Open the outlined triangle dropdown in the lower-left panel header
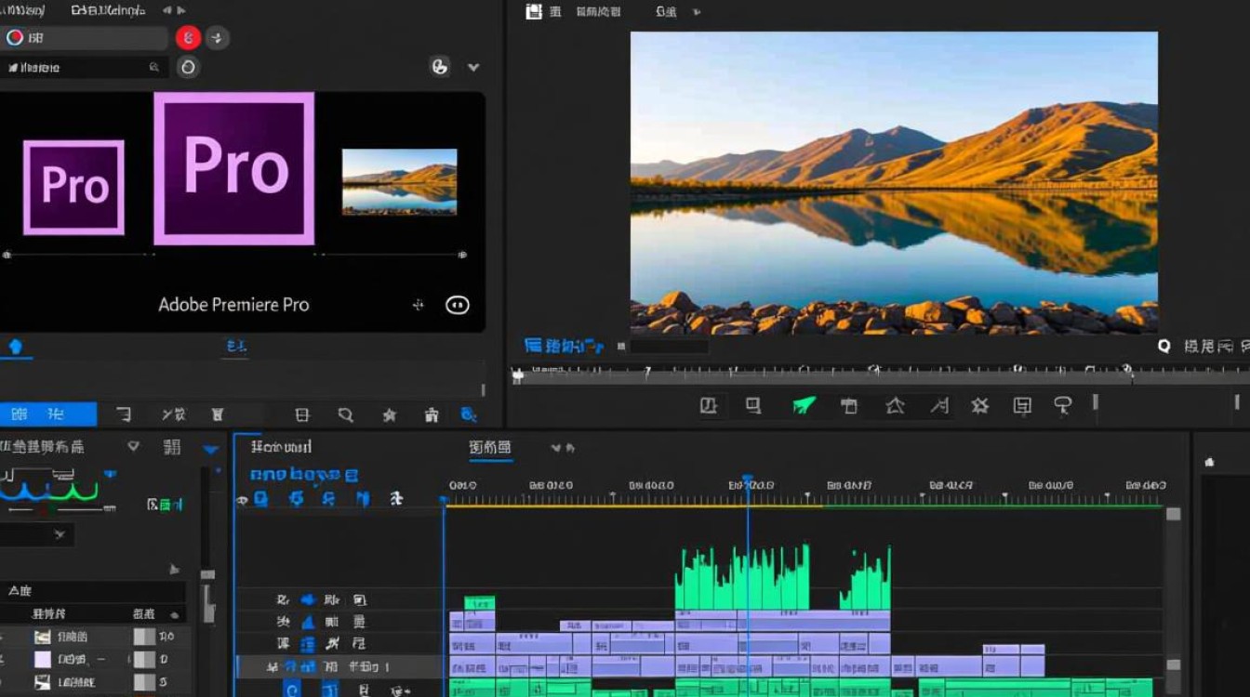Viewport: 1250px width, 697px height. (134, 446)
